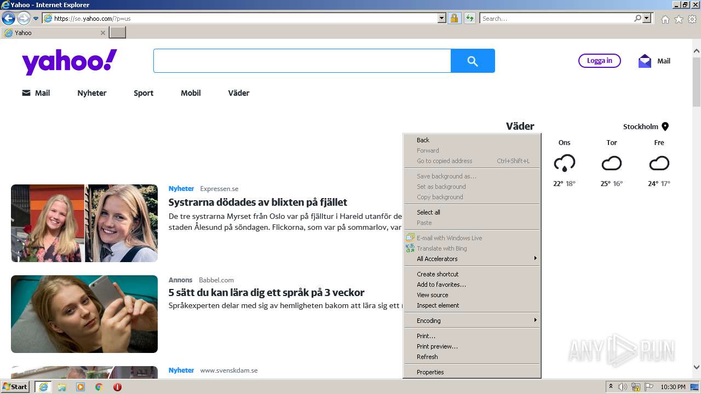Click the Action Center flag tray icon
Viewport: 701px width, 394px height.
(649, 387)
